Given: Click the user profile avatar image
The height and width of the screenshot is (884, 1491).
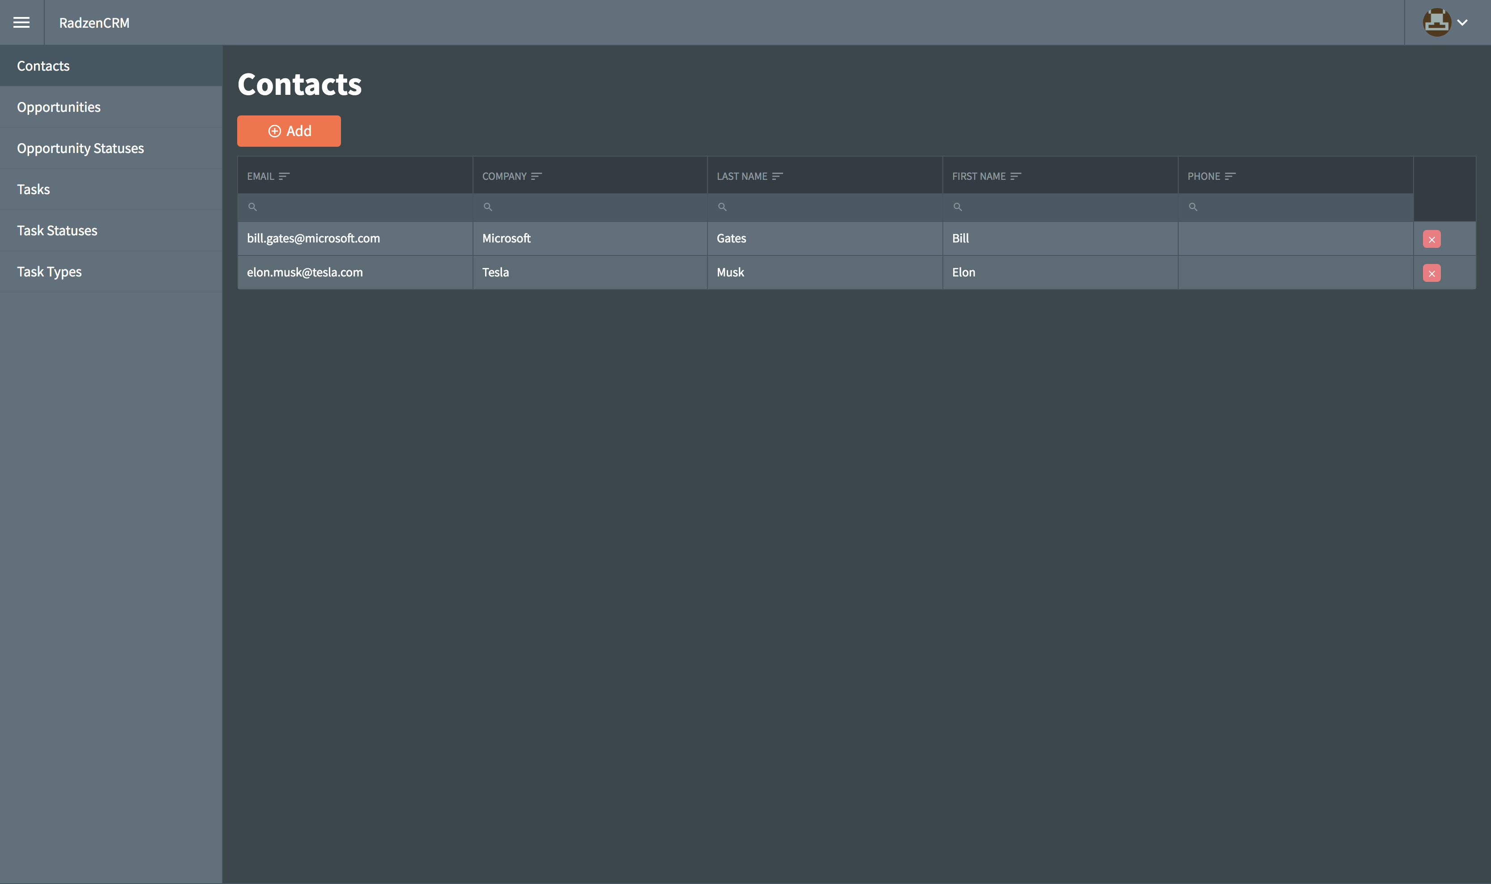Looking at the screenshot, I should click(1437, 23).
